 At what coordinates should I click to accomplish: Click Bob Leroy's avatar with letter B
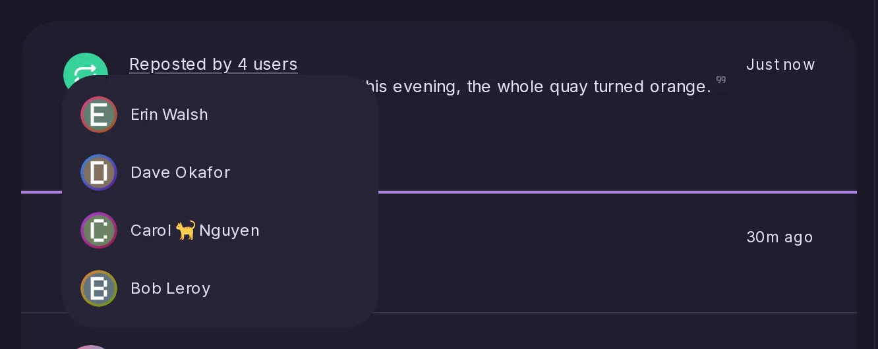click(99, 288)
